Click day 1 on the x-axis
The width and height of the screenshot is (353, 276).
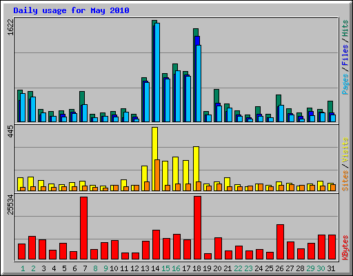coord(23,268)
